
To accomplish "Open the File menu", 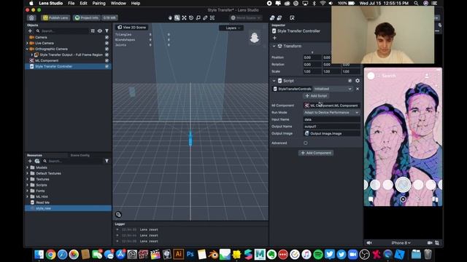I will point(72,3).
